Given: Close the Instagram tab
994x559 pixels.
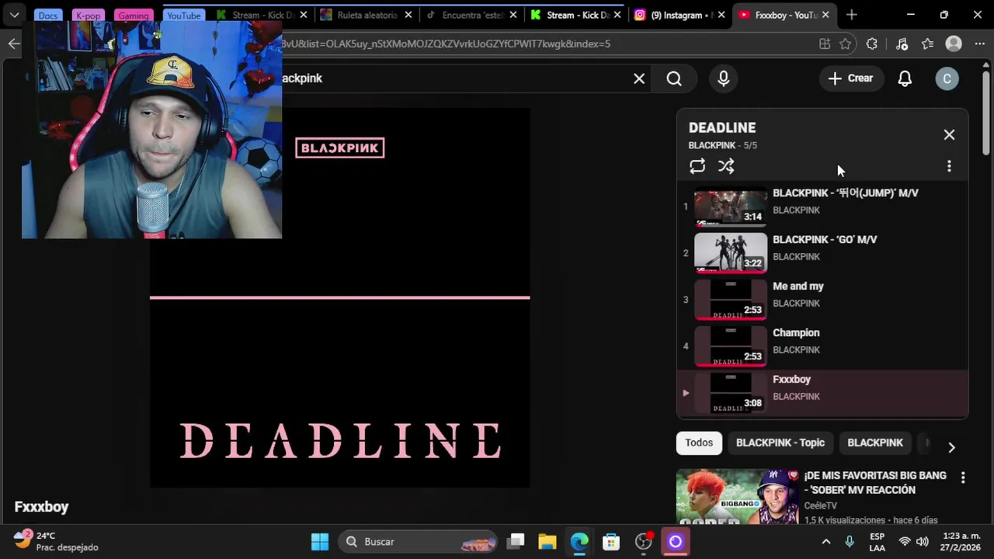Looking at the screenshot, I should point(721,15).
